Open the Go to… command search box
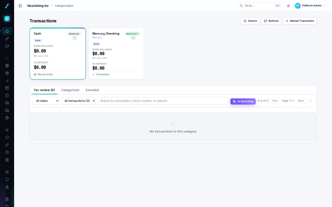Screen dimensions: 332x207 [x=260, y=6]
